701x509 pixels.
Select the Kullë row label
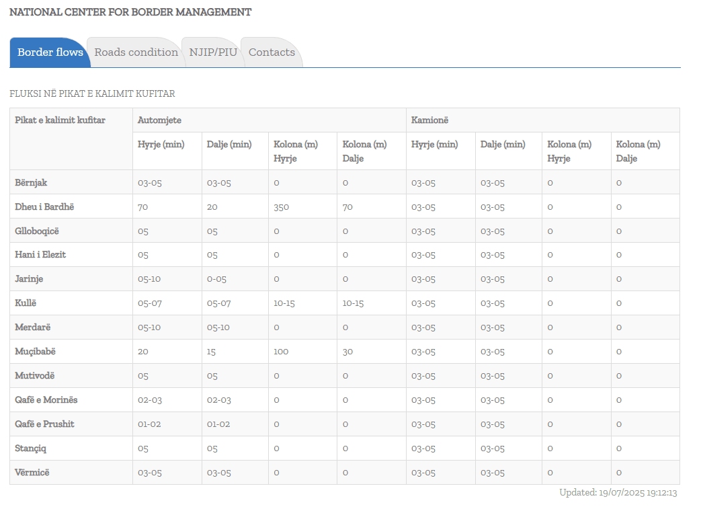coord(26,304)
